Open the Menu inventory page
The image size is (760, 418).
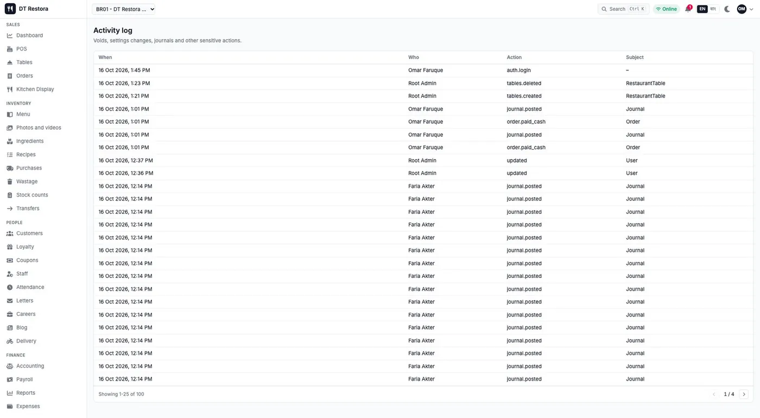pos(23,114)
